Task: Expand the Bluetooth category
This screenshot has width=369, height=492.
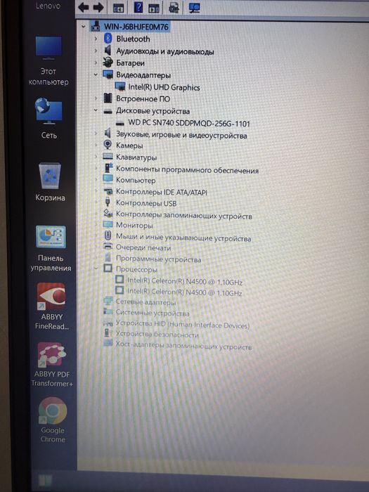Action: coord(96,39)
